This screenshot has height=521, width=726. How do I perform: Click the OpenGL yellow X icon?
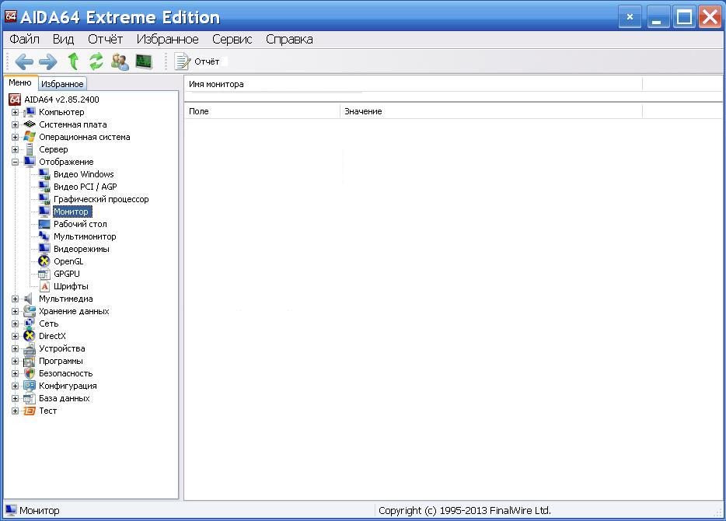44,261
